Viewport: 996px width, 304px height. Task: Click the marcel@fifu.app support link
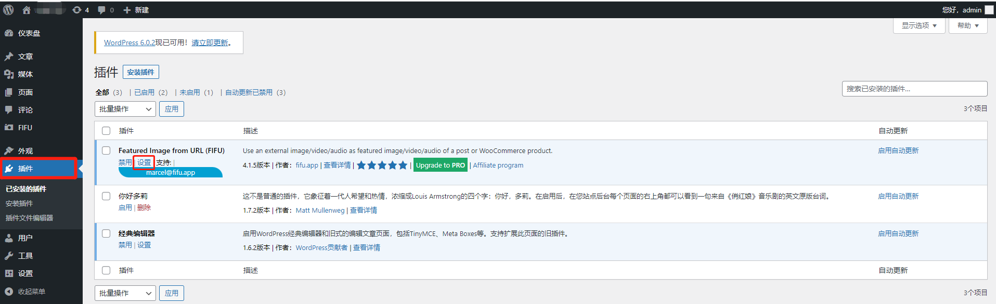coord(171,172)
